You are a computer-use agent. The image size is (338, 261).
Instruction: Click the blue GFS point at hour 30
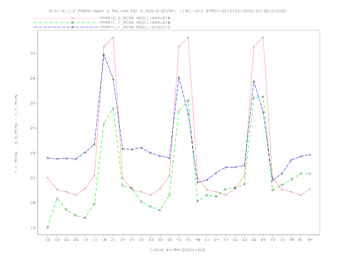141,148
